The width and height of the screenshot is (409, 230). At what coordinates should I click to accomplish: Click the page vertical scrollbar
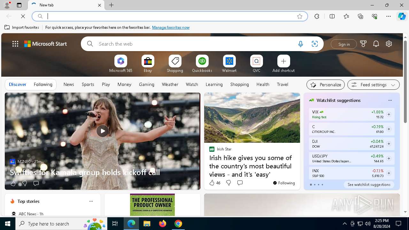405,82
